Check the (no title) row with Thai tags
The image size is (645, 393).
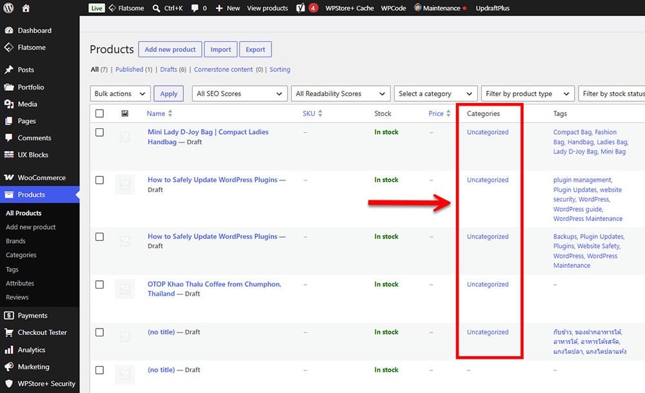[99, 332]
